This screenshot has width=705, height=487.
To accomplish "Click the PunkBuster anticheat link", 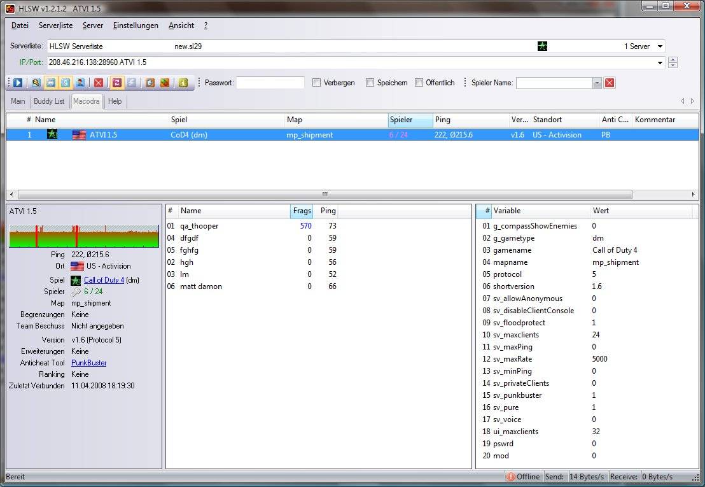I will 88,363.
